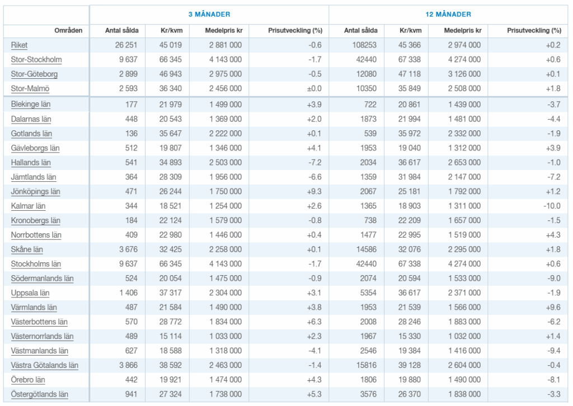The width and height of the screenshot is (573, 406).
Task: Open the Kalmar län link
Action: coord(28,206)
